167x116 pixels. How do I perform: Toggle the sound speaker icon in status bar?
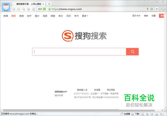point(152,114)
